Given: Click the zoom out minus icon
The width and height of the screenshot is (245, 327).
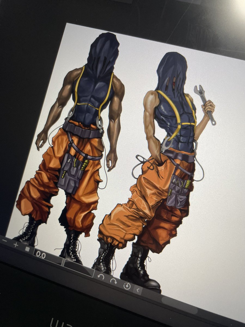Looking at the screenshot, I should pyautogui.click(x=4, y=241).
